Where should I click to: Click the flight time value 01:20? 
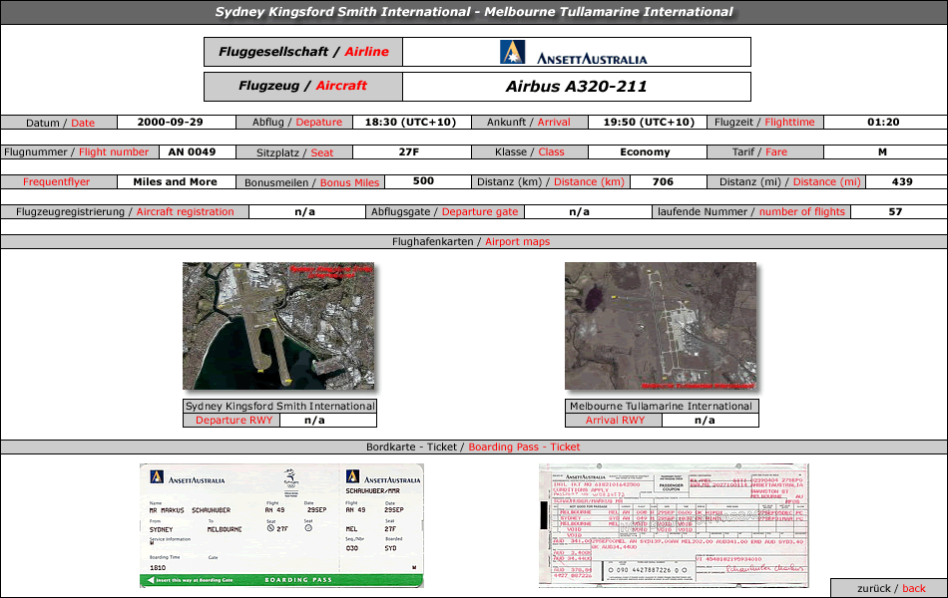[x=883, y=122]
